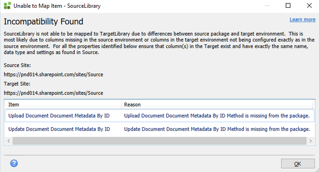Click the Item column header
319x172 pixels.
pyautogui.click(x=14, y=105)
